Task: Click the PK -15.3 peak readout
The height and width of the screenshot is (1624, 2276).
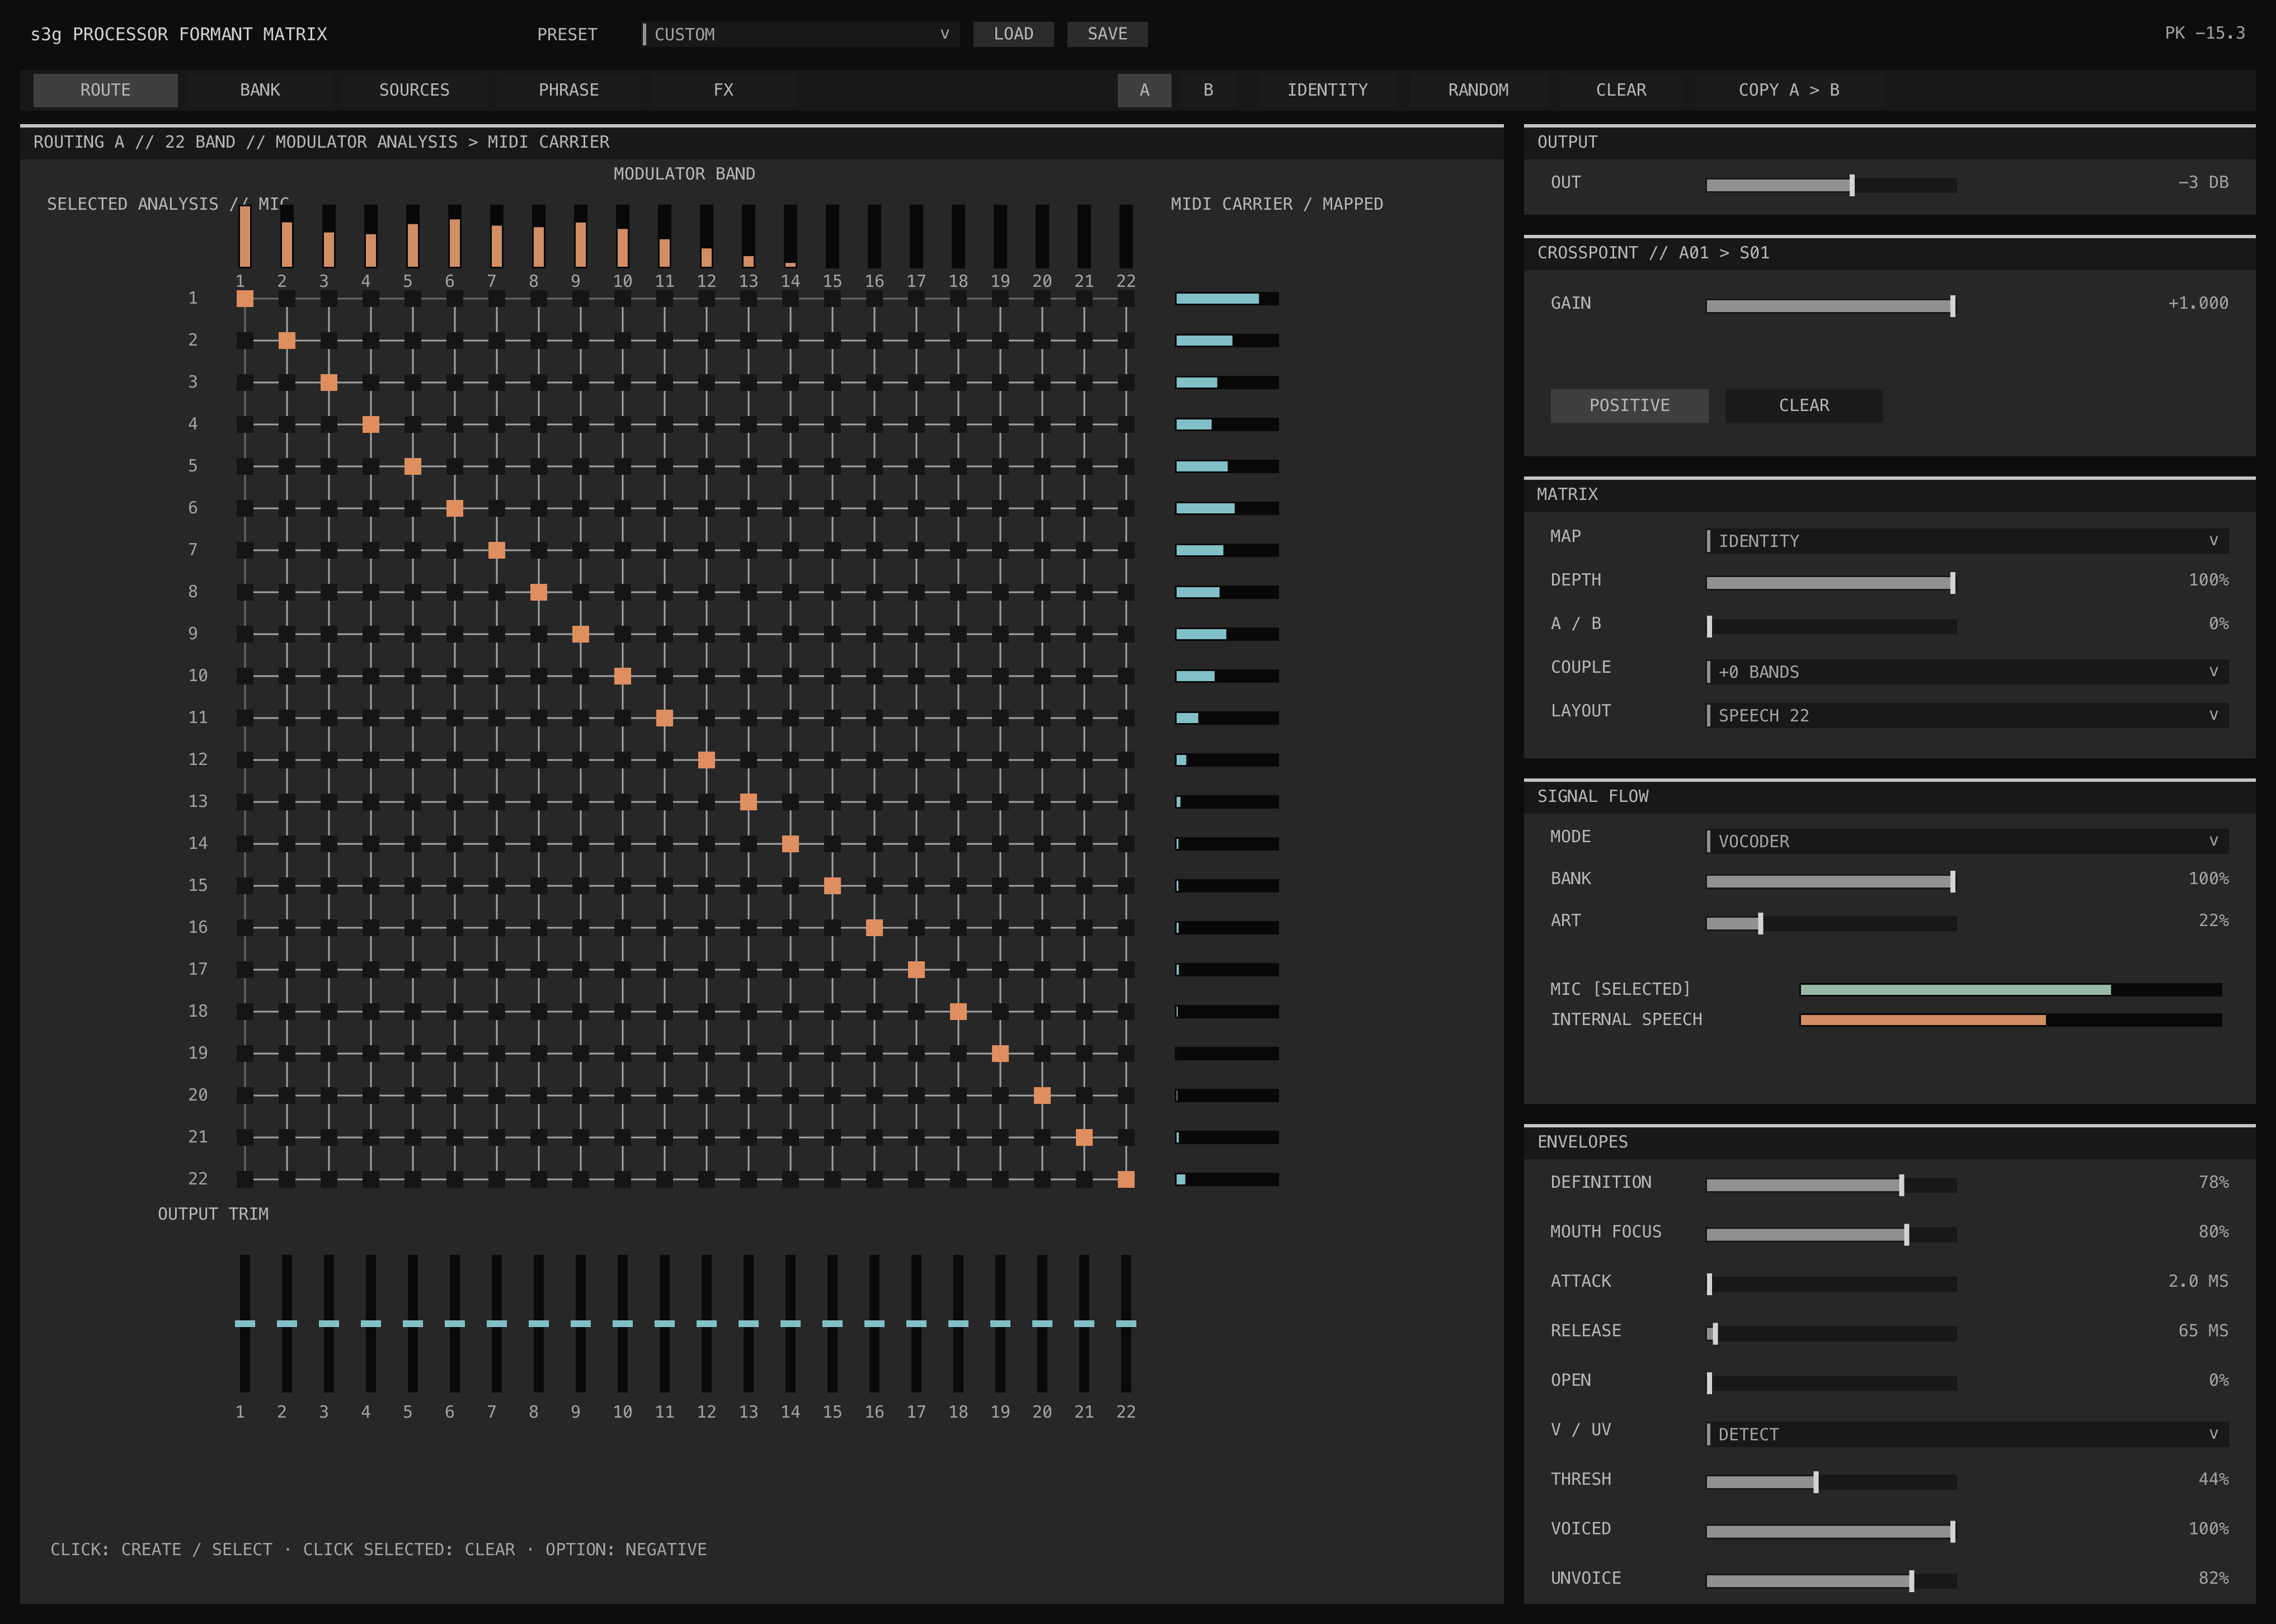Action: [x=2205, y=33]
